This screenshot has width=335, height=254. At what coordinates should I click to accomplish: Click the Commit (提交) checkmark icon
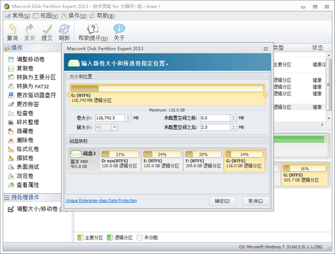coord(47,32)
